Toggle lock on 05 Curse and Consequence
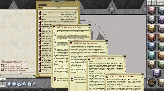Screen dimensions: 164x91 point(106,43)
